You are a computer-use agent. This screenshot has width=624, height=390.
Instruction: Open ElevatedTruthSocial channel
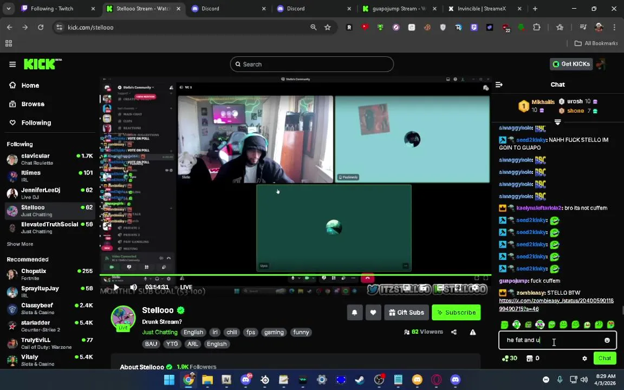coord(50,227)
